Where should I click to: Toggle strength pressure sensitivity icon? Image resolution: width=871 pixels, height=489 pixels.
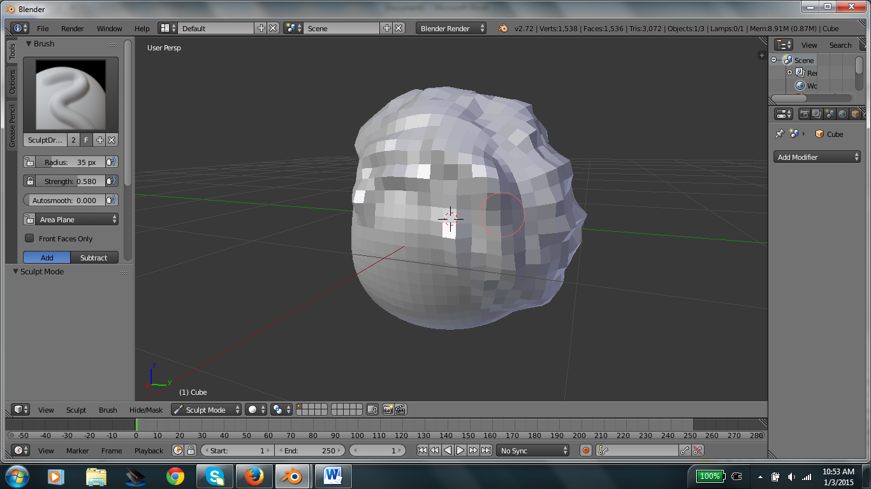(x=112, y=181)
